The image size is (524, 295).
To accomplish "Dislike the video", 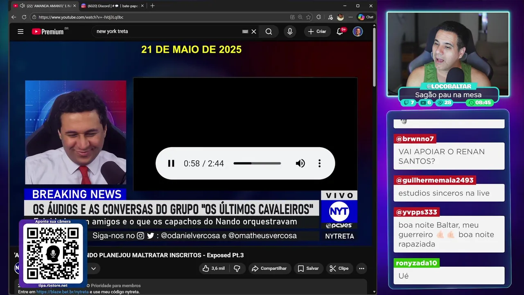I will pos(237,268).
